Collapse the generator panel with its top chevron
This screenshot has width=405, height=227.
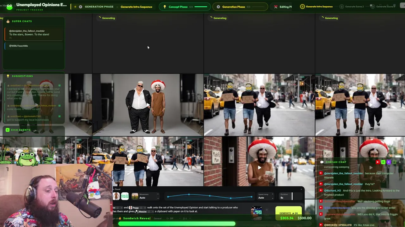pos(302,189)
